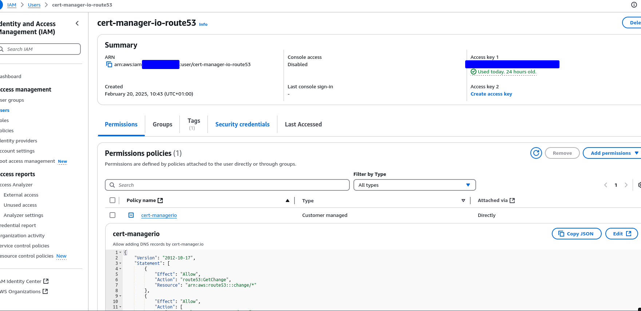Click the policies Search field
This screenshot has width=641, height=311.
(x=227, y=185)
